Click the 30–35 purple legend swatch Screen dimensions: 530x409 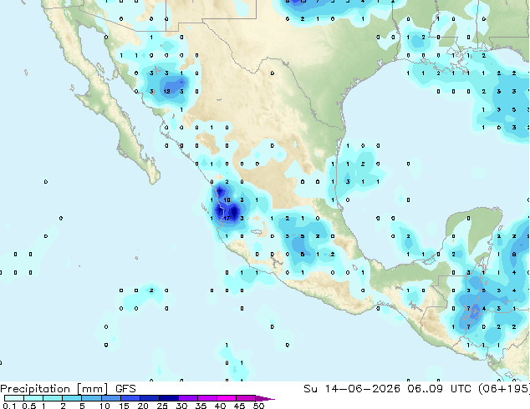(188, 398)
